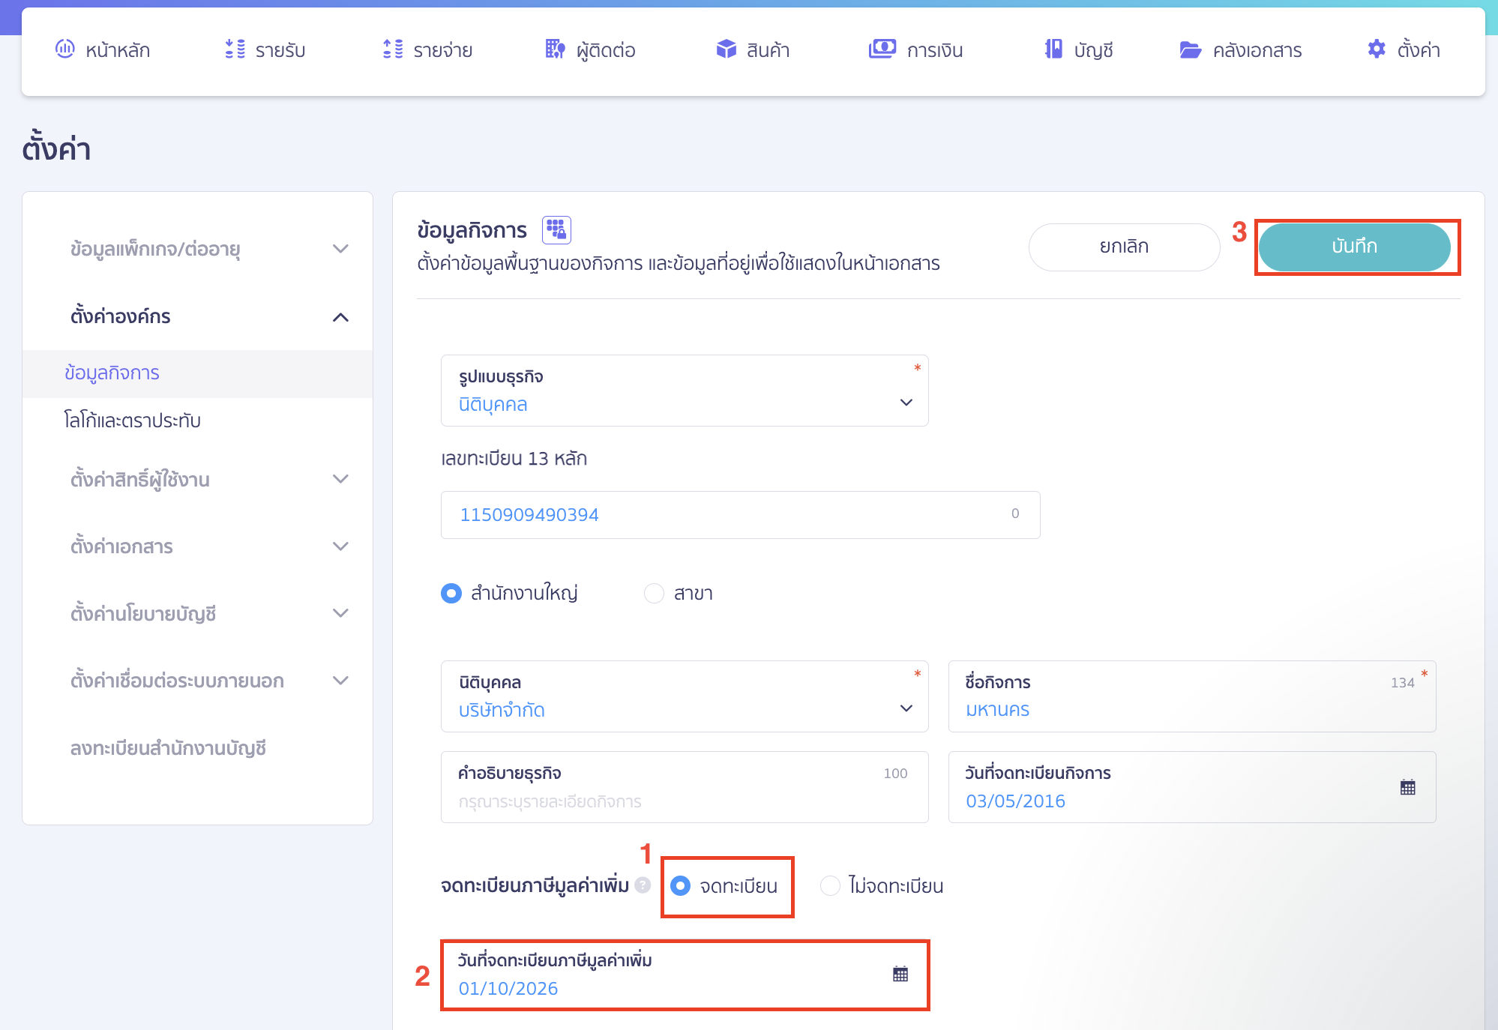Expand ตั้งค่าสิทธิ์ผู้ใช้งาน section
The image size is (1498, 1030).
(x=340, y=479)
